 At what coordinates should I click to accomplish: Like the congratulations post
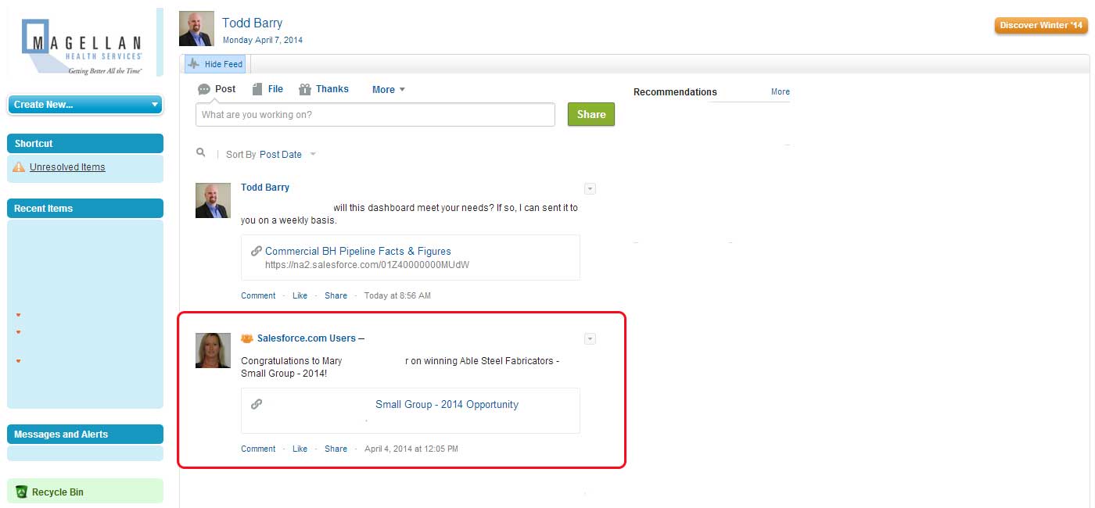300,449
